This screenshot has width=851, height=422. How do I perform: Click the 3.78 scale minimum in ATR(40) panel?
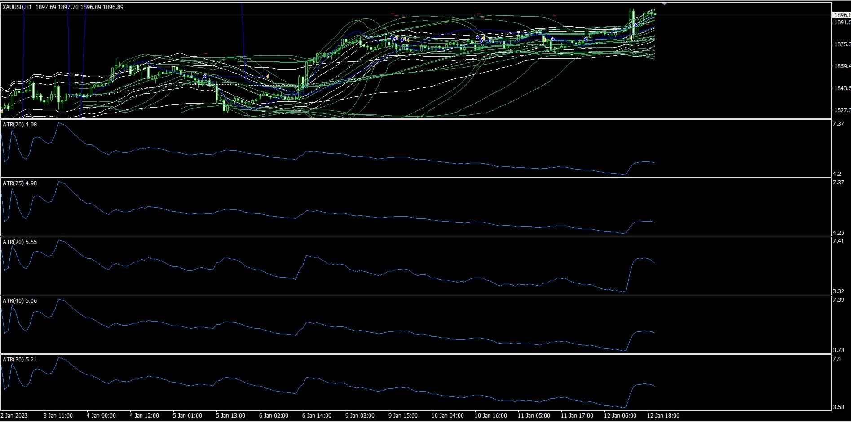tap(838, 350)
